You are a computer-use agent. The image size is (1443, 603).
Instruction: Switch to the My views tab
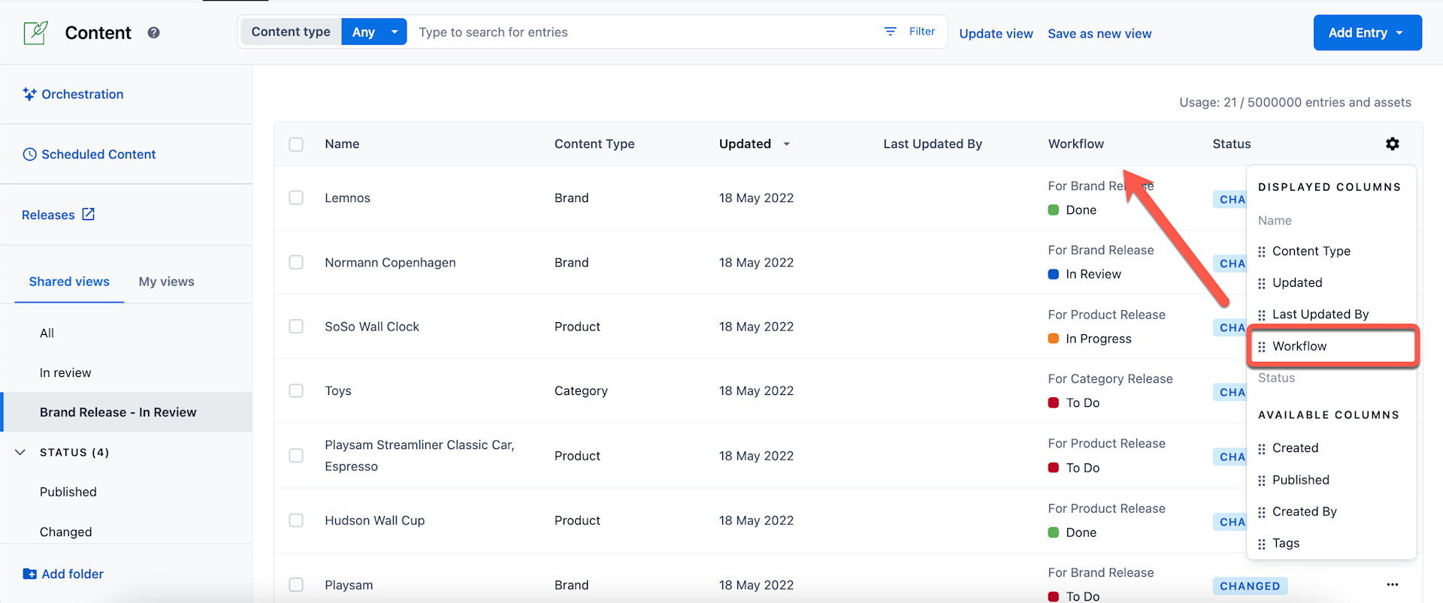[x=166, y=282]
